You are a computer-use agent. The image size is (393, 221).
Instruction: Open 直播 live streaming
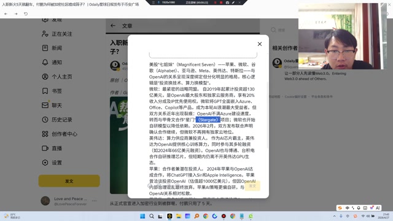(52, 149)
